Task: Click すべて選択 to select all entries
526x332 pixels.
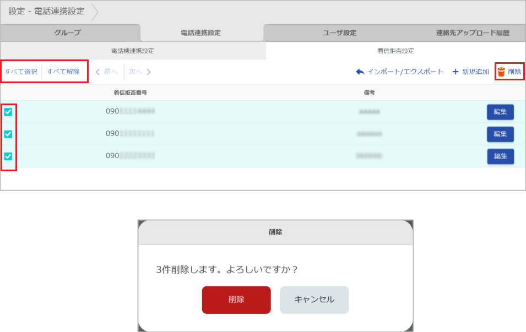Action: (20, 71)
